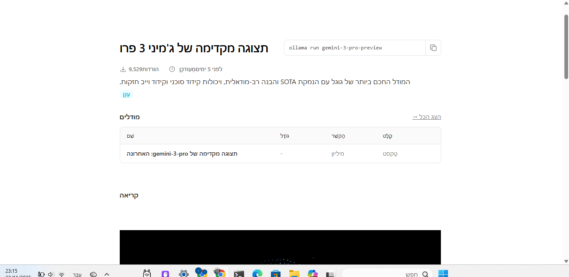Launch Microsoft Copilot from the taskbar
Viewport: 569px width, 277px height.
[313, 274]
